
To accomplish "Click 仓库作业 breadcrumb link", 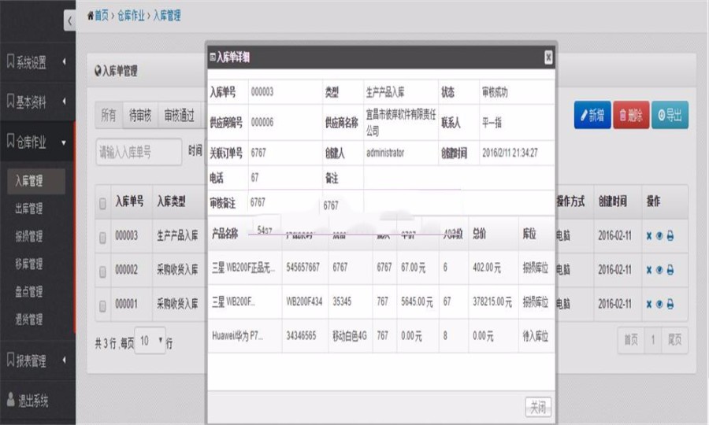I will (131, 16).
